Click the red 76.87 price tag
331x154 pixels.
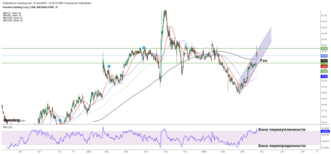[324, 66]
